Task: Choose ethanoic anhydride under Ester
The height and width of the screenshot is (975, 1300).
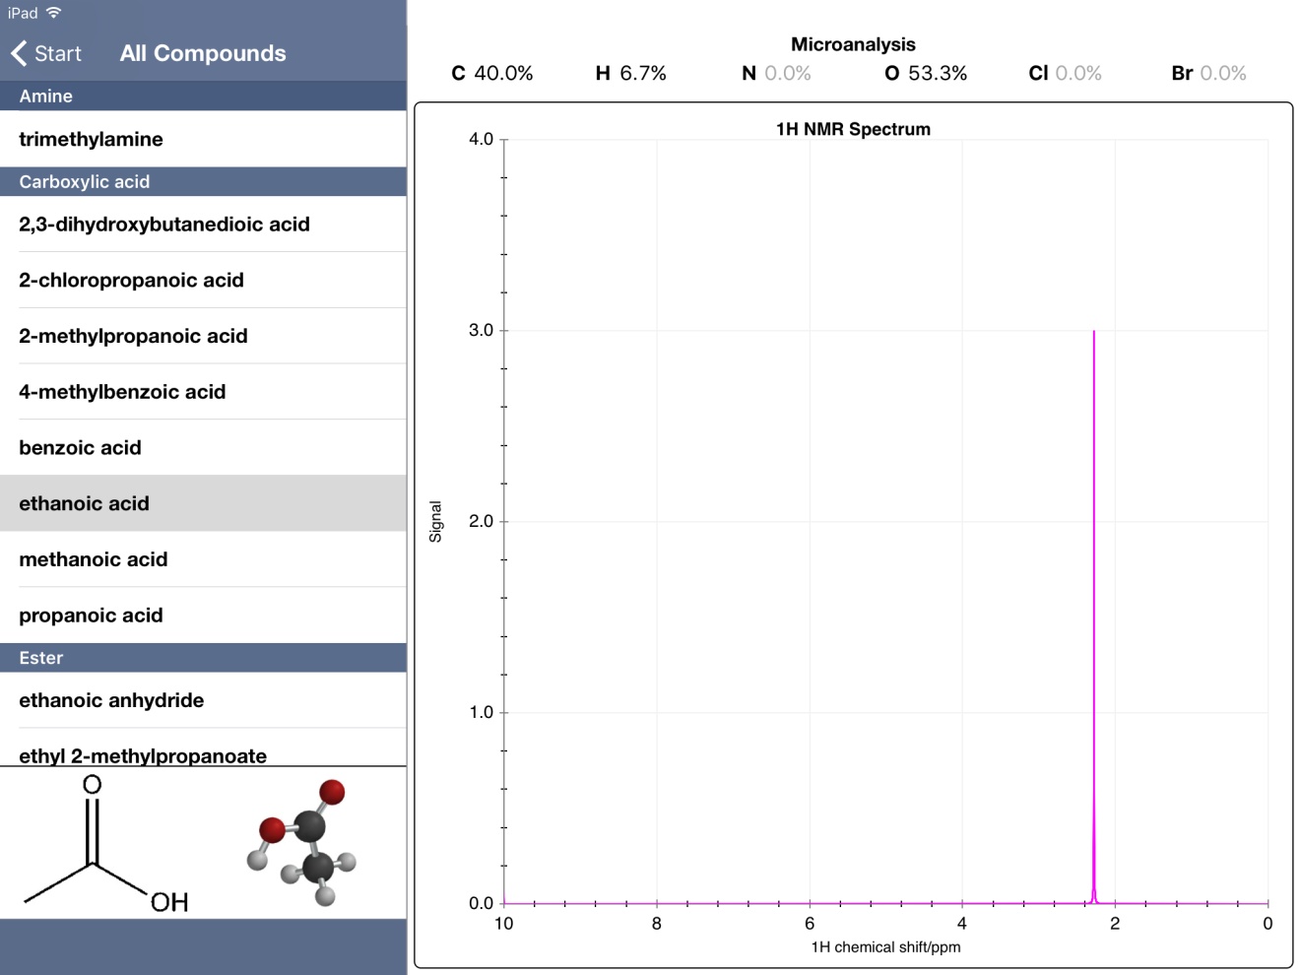Action: pos(111,700)
